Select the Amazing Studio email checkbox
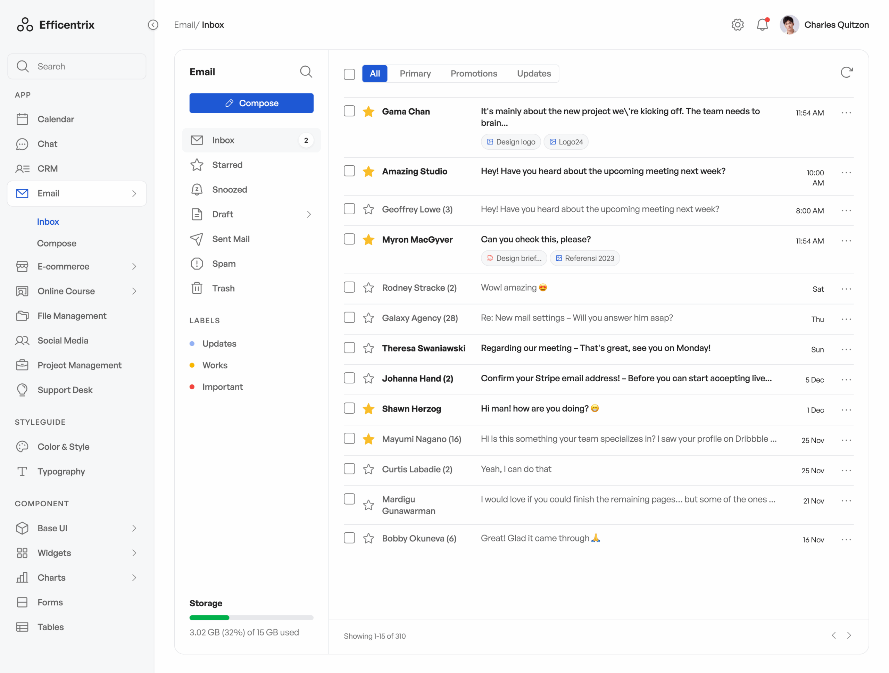889x673 pixels. pyautogui.click(x=349, y=171)
